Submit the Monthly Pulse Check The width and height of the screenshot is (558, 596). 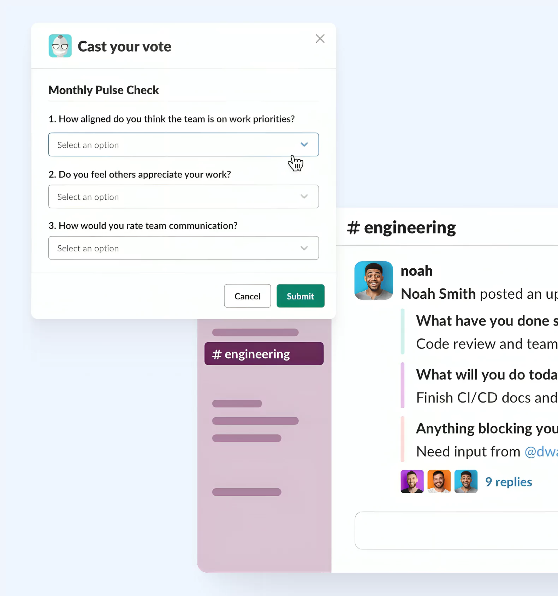tap(301, 296)
